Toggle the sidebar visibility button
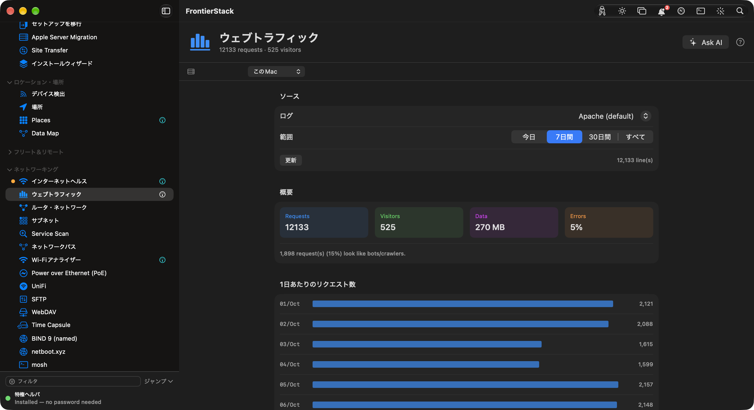Screen dimensions: 754x410 166,11
